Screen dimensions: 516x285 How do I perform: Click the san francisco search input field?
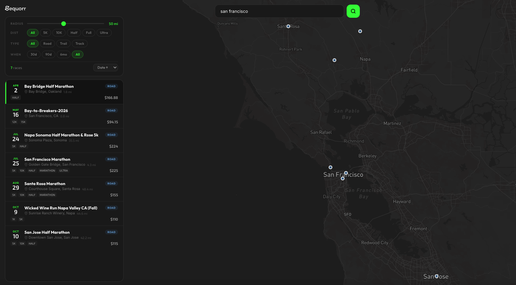(279, 11)
